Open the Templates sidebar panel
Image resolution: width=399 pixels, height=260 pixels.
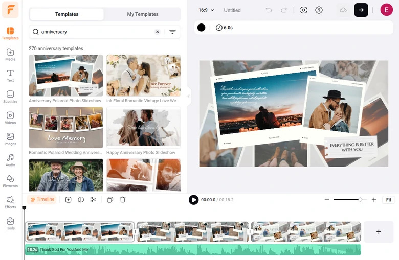click(x=10, y=34)
